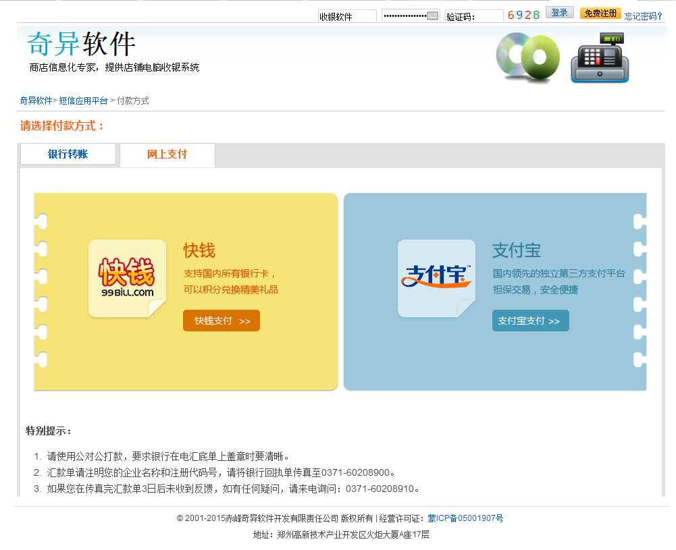
Task: Click the footer copyright text 2001-2015
Action: (275, 518)
